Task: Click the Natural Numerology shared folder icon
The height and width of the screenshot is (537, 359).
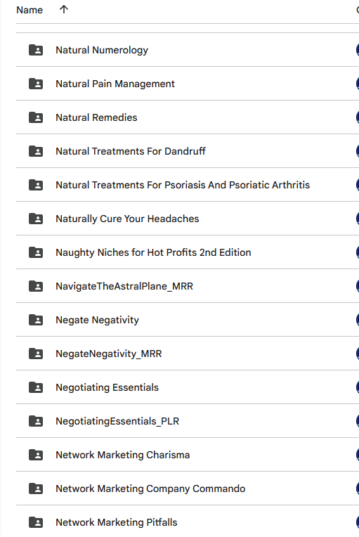Action: click(36, 50)
